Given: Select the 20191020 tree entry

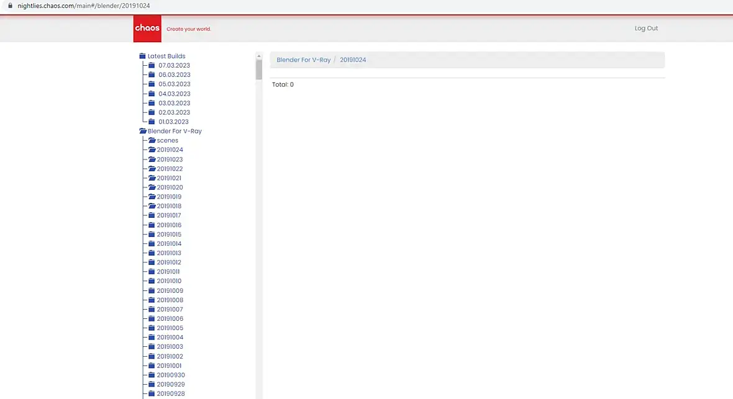Looking at the screenshot, I should pos(170,187).
